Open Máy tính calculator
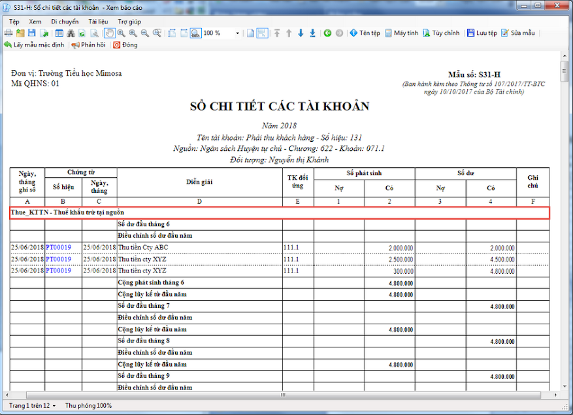The image size is (573, 415). click(x=402, y=33)
